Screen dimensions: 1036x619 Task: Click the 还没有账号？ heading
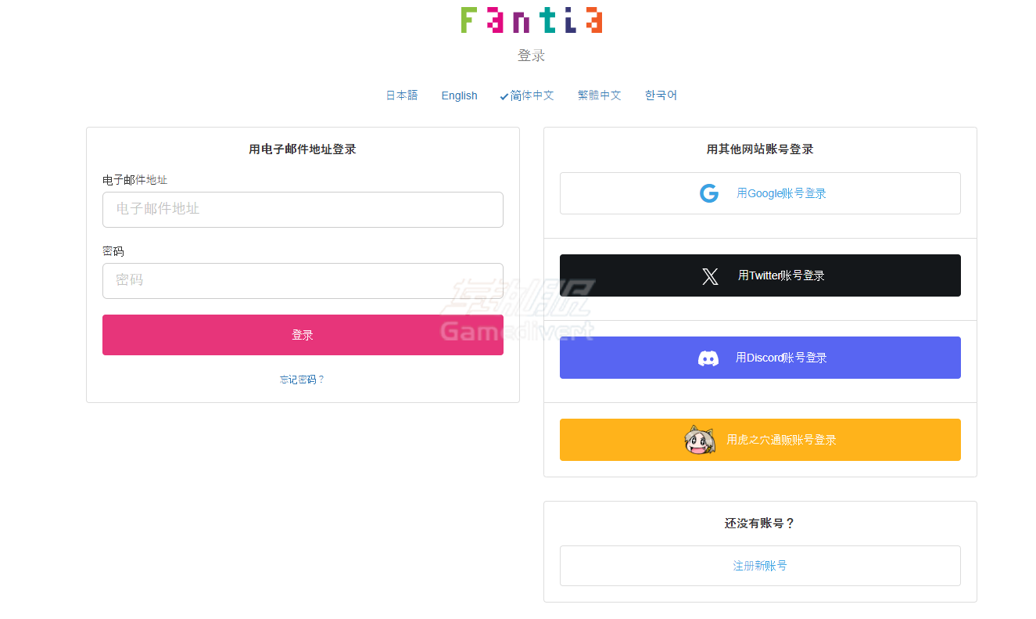pyautogui.click(x=760, y=524)
